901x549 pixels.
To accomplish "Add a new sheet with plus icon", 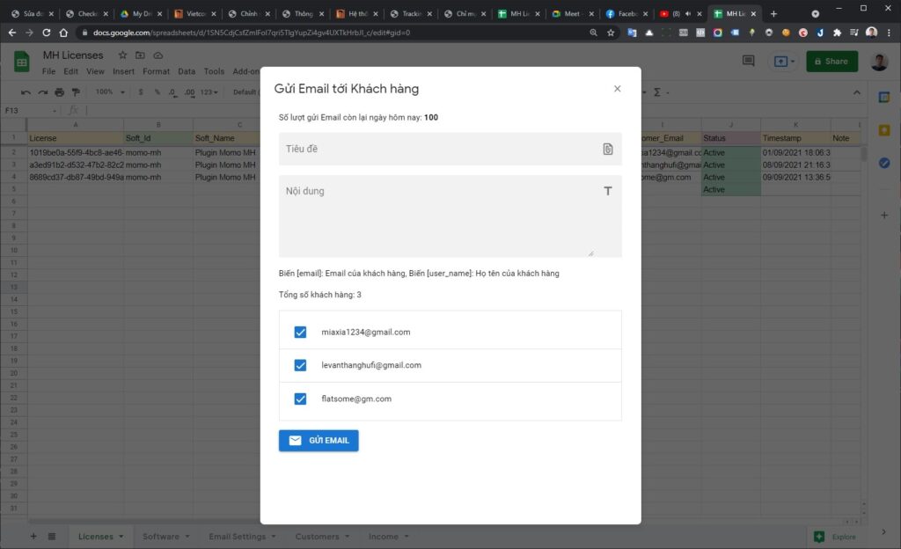I will 33,537.
